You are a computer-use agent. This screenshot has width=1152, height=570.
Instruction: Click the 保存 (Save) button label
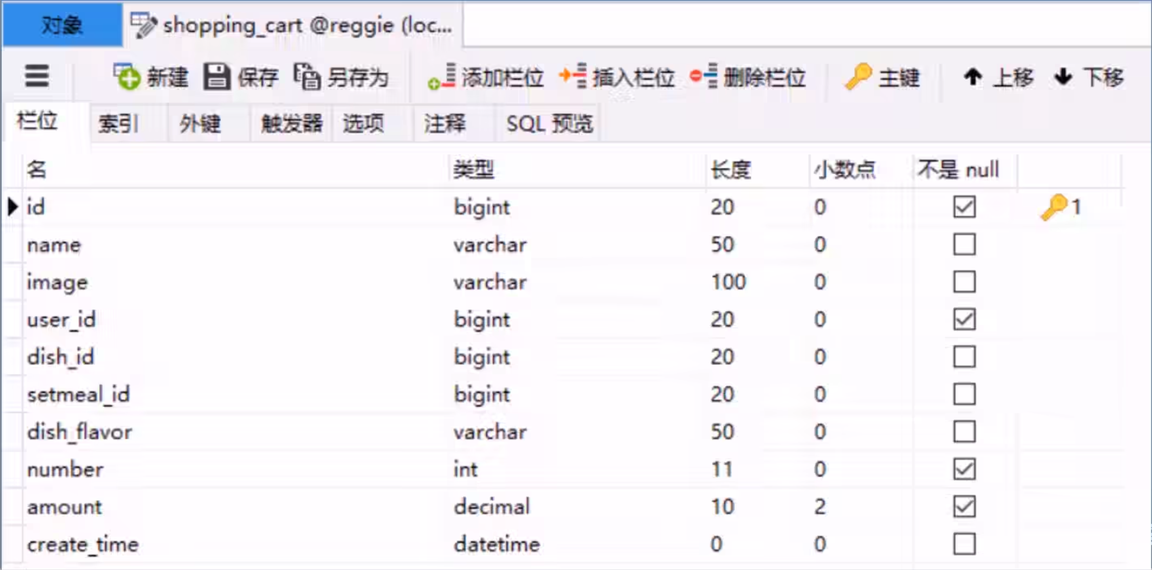pos(257,77)
